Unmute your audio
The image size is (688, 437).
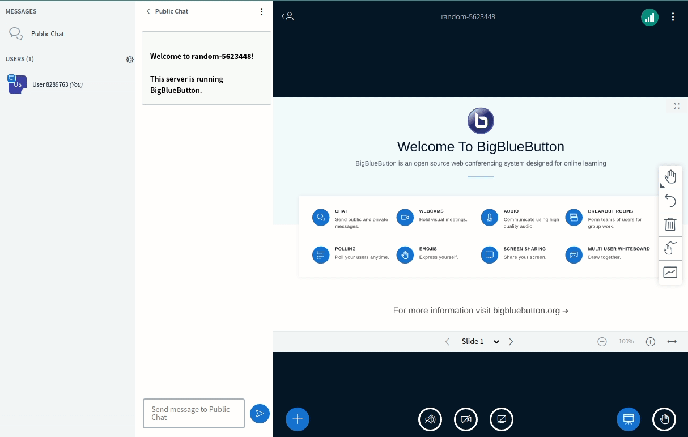coord(430,419)
